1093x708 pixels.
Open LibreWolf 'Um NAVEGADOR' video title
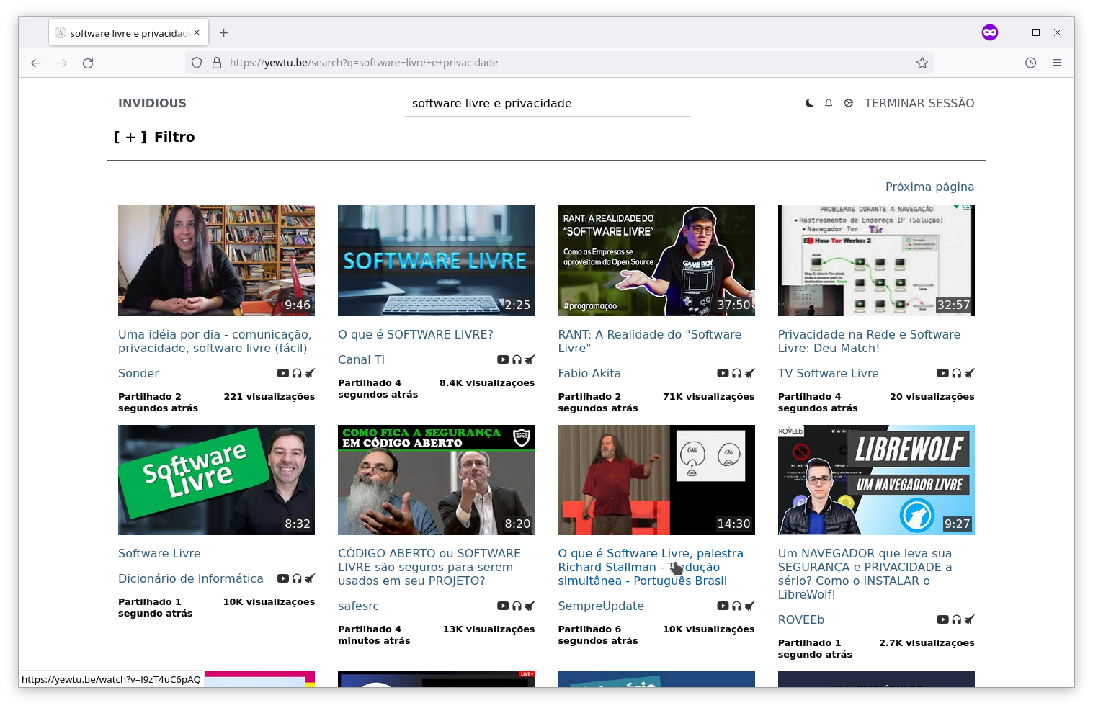pos(865,574)
